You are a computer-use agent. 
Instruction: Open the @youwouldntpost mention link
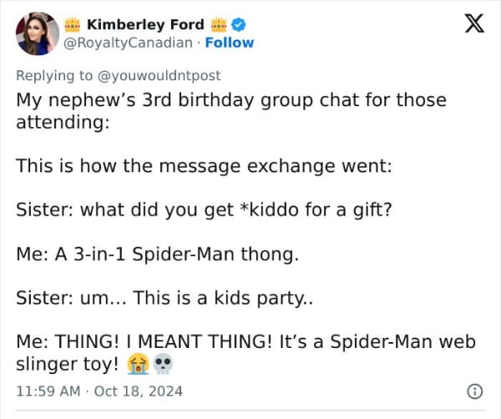[159, 75]
